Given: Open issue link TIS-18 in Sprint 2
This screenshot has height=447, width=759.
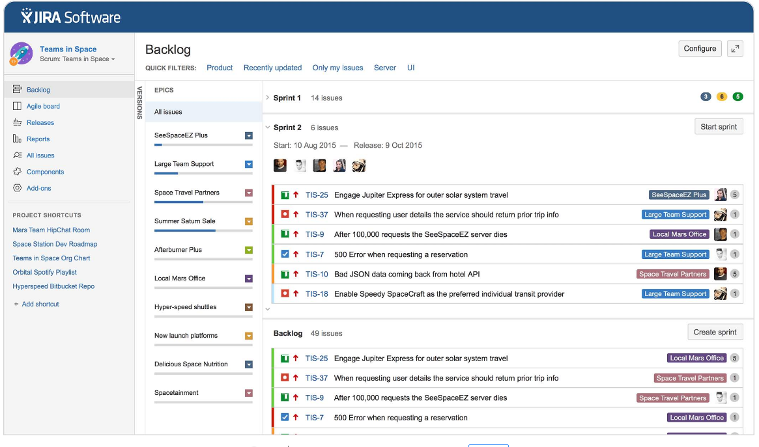Looking at the screenshot, I should pos(317,294).
